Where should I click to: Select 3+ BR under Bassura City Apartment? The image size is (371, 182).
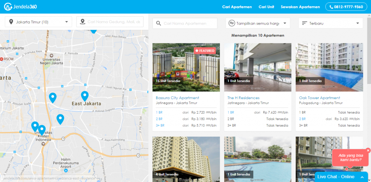pos(160,126)
